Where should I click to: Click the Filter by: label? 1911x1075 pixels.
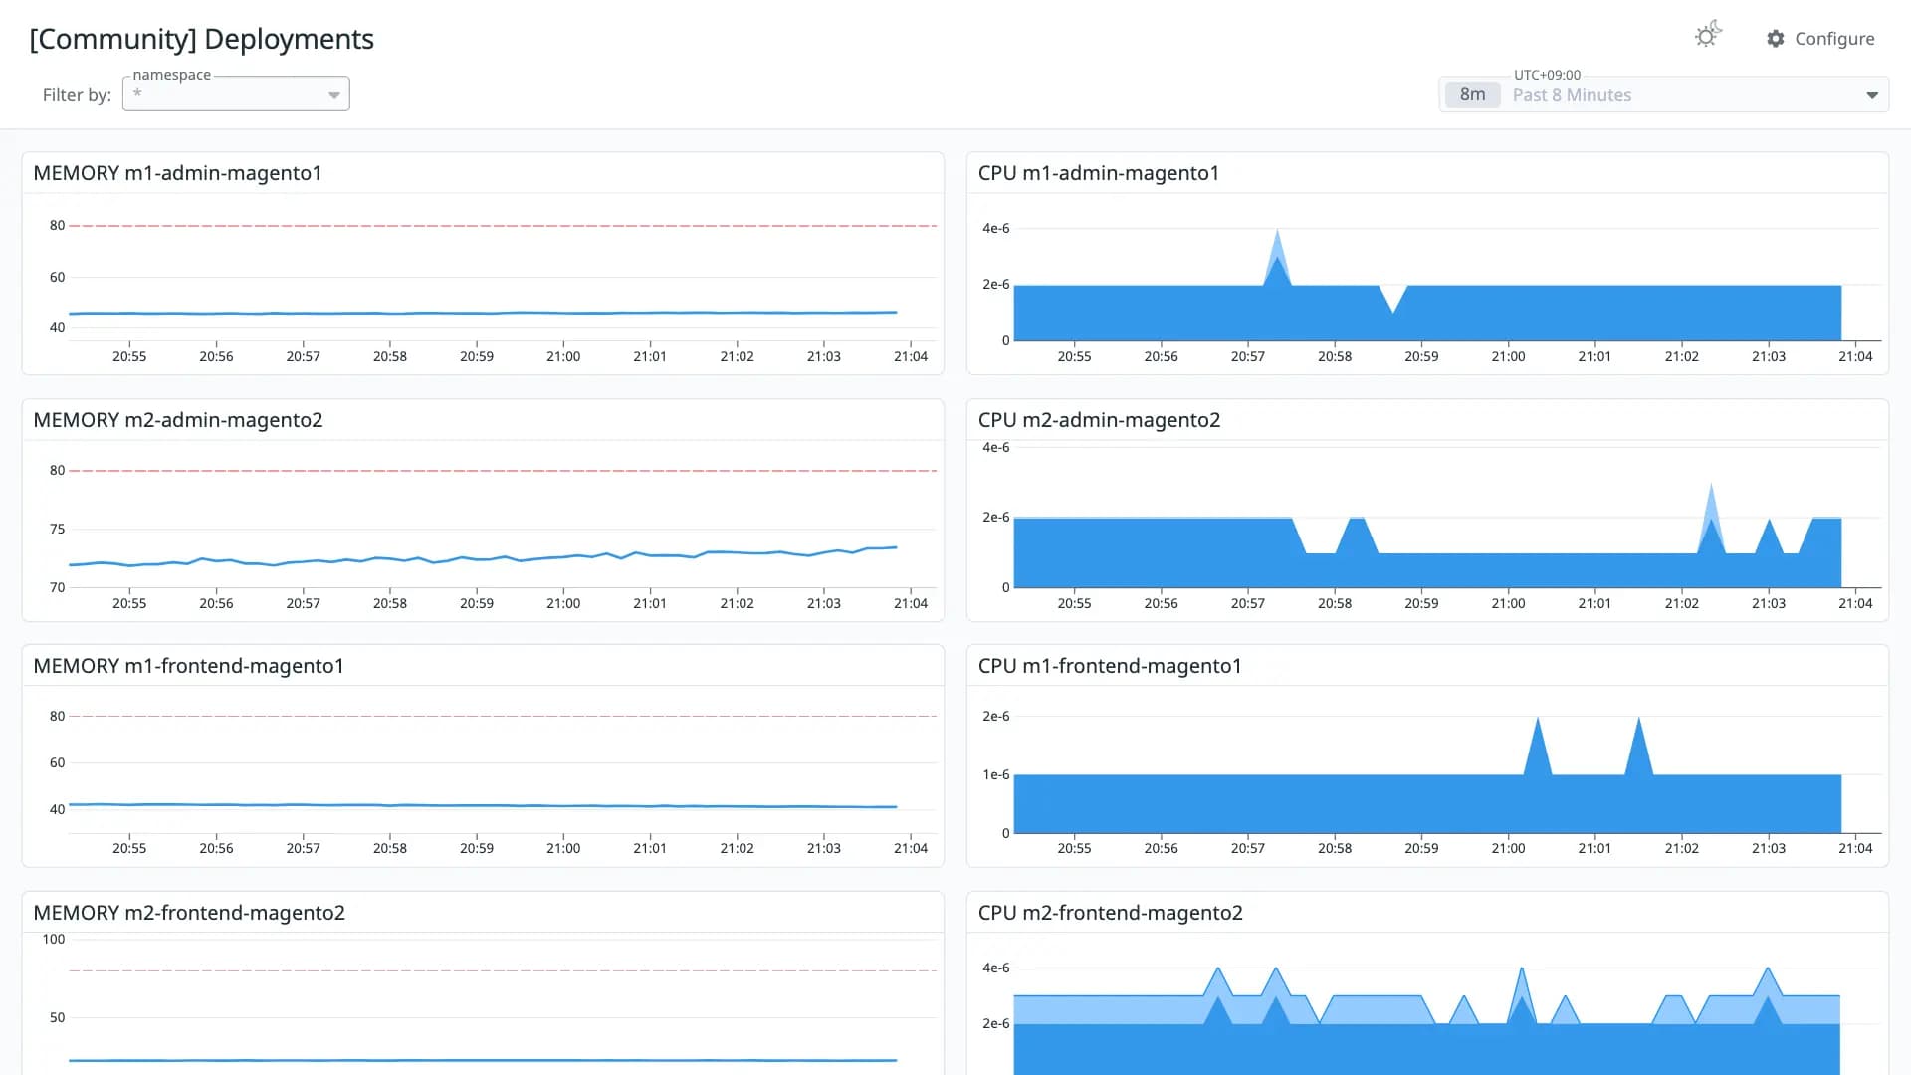pos(77,95)
